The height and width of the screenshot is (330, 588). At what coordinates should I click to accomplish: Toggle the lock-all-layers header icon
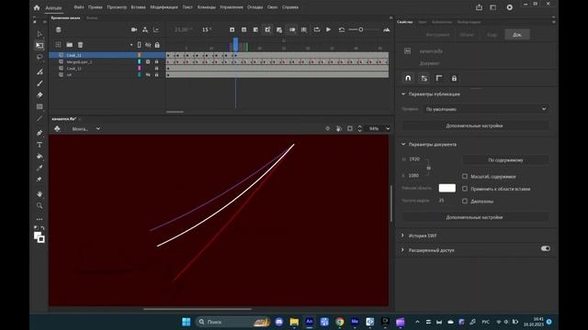157,45
